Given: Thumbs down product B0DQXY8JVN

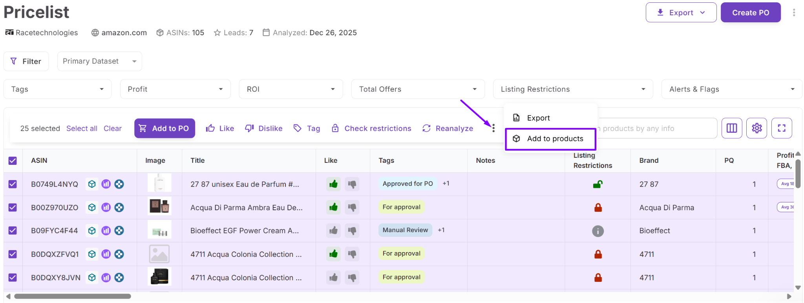Looking at the screenshot, I should pyautogui.click(x=352, y=278).
